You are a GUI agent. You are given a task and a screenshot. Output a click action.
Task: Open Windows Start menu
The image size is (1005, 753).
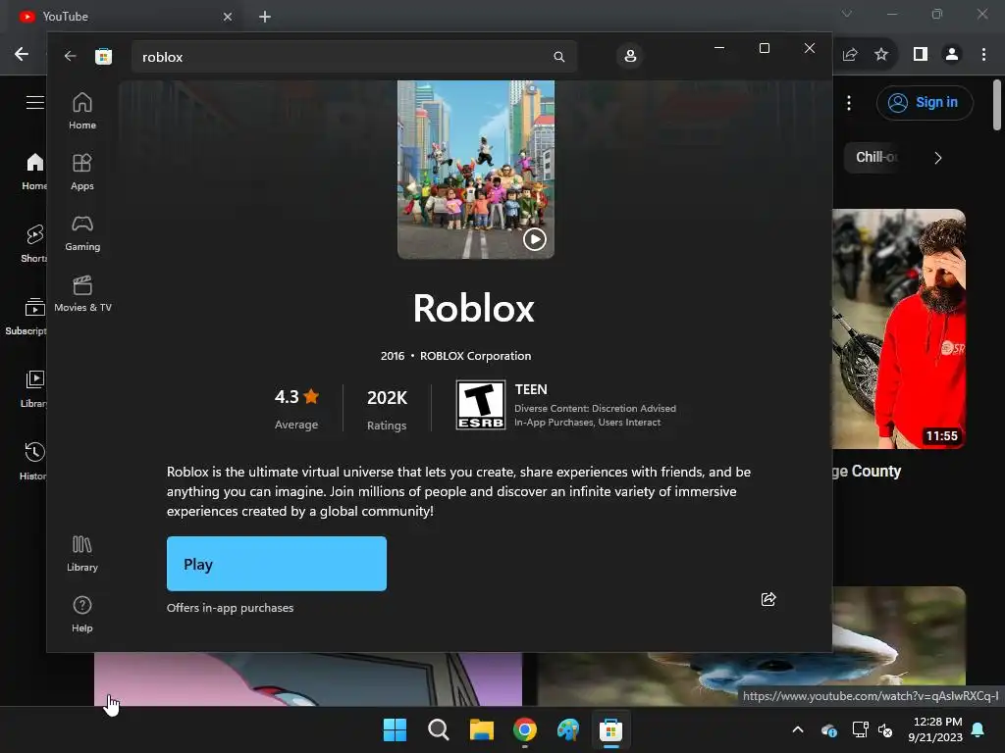(x=395, y=729)
